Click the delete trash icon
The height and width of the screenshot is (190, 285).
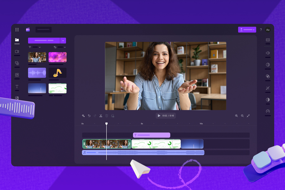coord(107,116)
